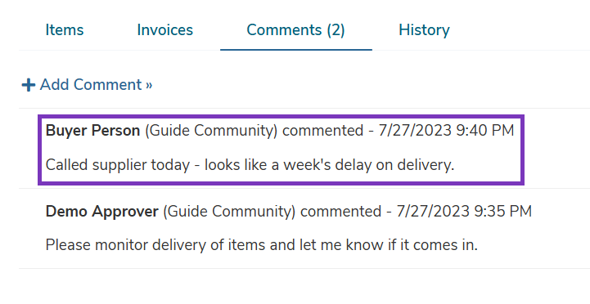Open the Invoices tab
The height and width of the screenshot is (304, 590).
(164, 29)
